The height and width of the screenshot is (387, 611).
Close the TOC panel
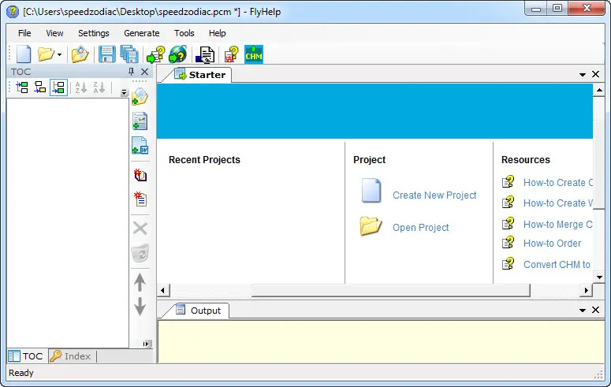click(x=144, y=71)
